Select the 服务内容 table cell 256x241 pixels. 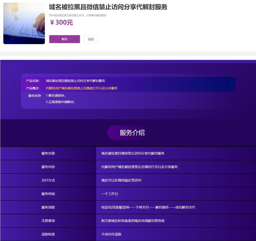pyautogui.click(x=48, y=166)
